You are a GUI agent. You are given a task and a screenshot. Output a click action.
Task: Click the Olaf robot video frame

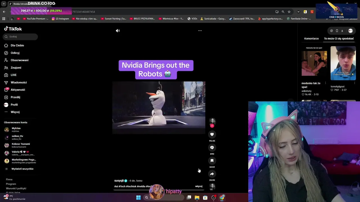point(159,107)
